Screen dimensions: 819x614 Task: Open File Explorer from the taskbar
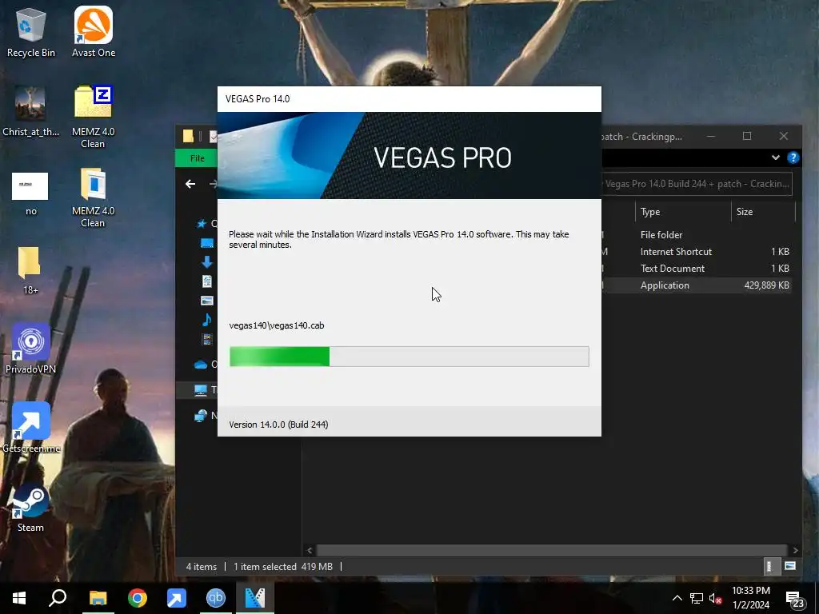coord(98,598)
